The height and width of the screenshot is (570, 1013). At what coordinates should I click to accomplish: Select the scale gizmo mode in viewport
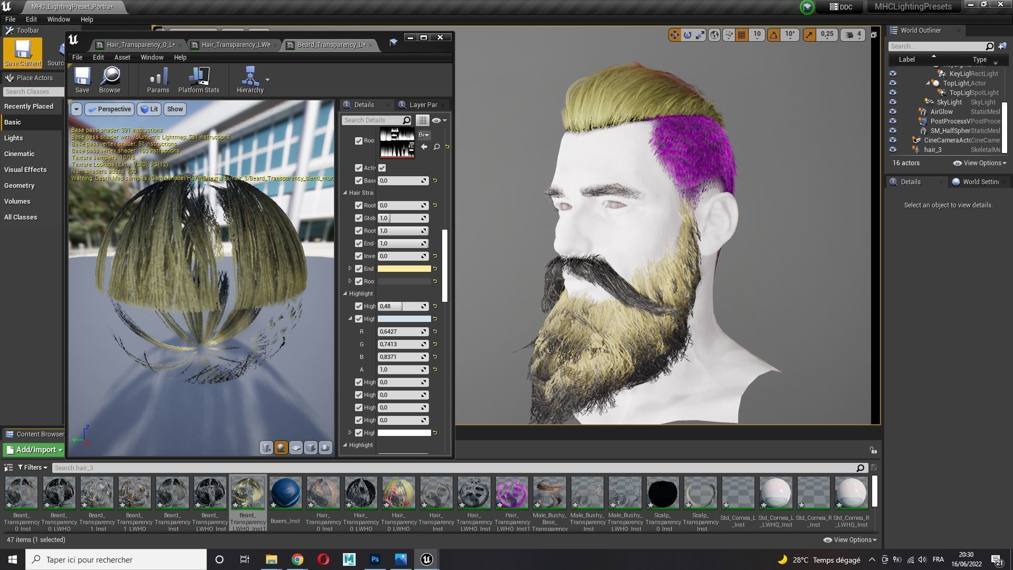coord(700,35)
